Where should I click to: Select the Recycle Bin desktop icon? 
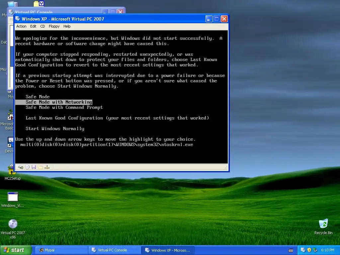pos(323,226)
